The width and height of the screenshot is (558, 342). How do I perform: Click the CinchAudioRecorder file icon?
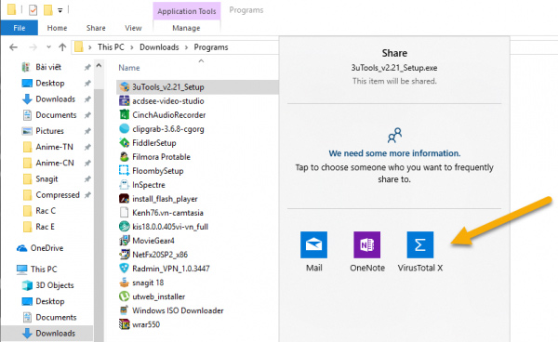tap(125, 114)
